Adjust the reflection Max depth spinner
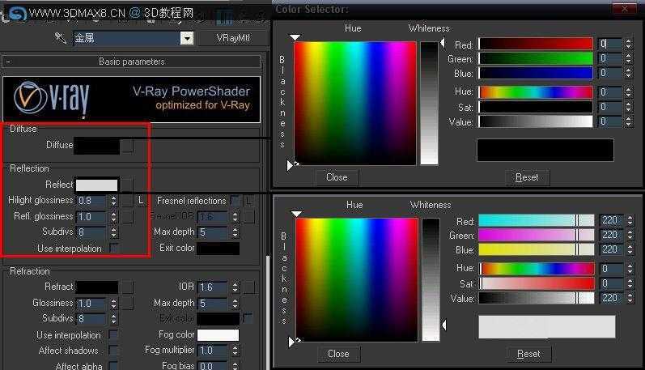645x370 pixels. coord(235,232)
